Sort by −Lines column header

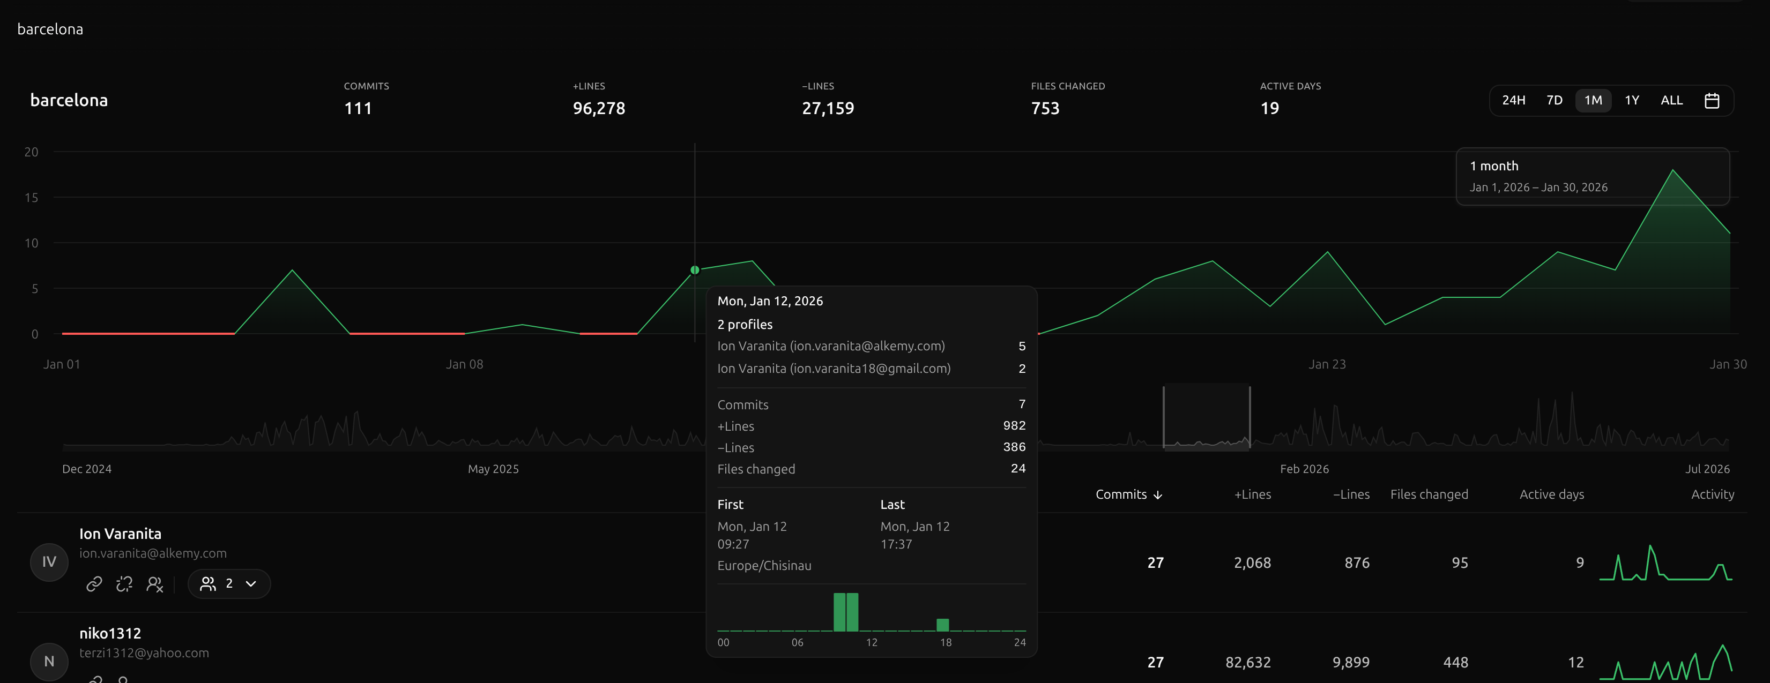click(x=1351, y=494)
